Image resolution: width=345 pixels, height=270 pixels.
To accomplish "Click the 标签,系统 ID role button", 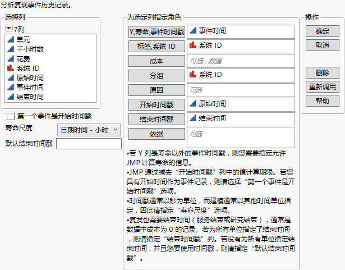I will coord(157,47).
